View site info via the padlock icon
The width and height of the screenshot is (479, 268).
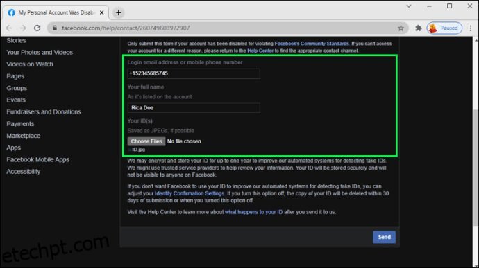55,28
